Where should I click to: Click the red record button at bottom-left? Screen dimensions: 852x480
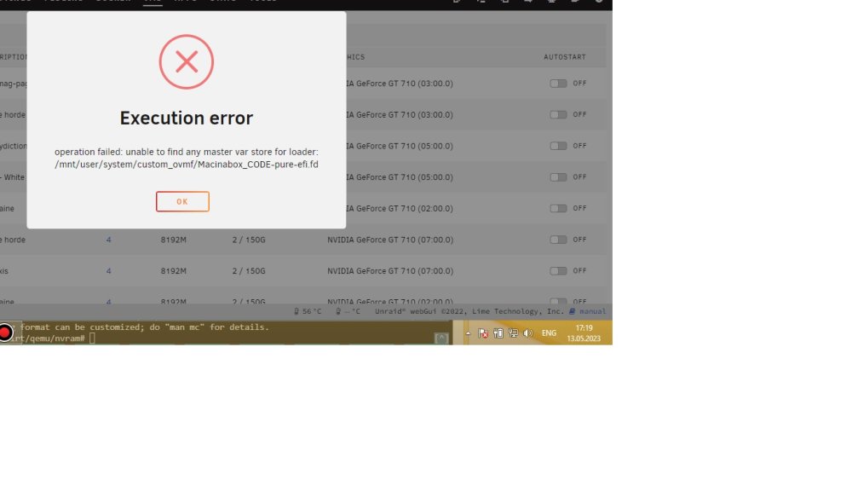[x=5, y=333]
